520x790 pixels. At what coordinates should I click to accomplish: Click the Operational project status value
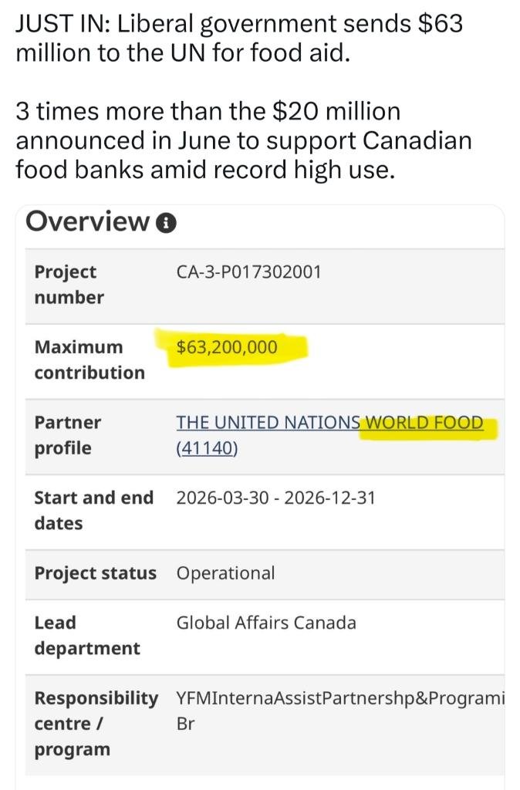pyautogui.click(x=225, y=573)
